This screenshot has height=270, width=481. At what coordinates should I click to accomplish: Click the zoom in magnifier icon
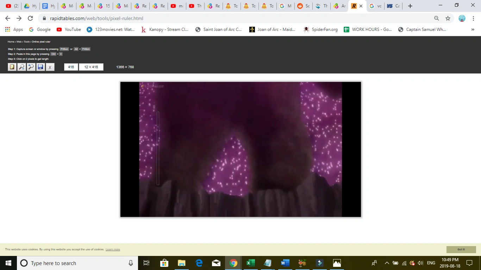tap(31, 67)
